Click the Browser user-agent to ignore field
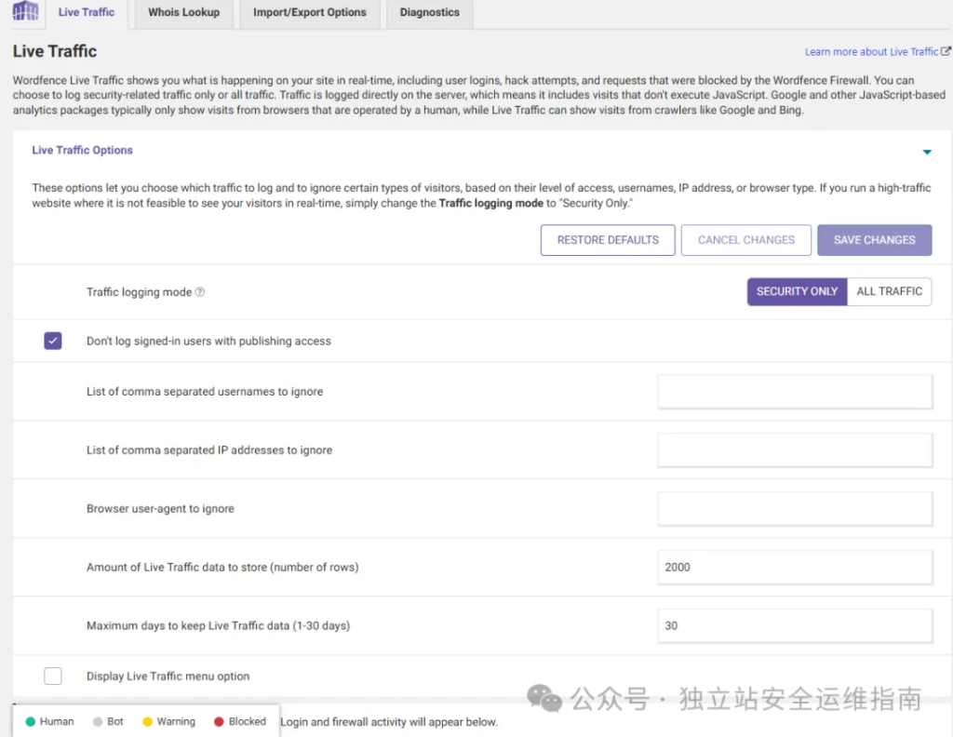The width and height of the screenshot is (953, 737). [x=795, y=508]
